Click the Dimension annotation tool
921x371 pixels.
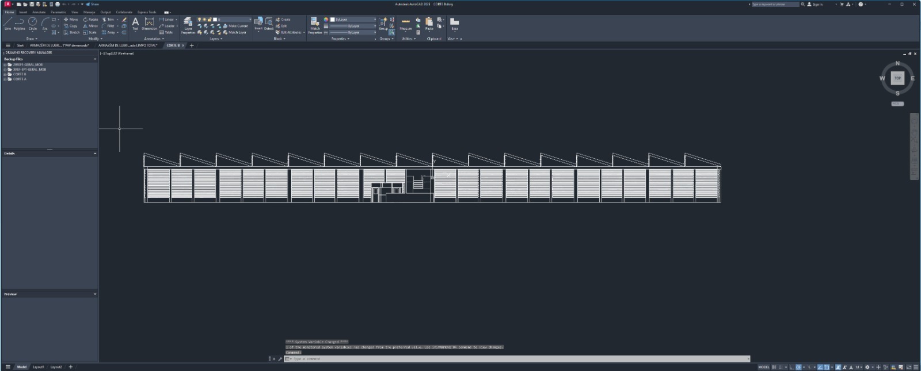click(149, 24)
